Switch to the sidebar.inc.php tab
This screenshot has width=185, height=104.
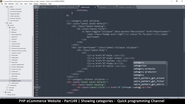[x=85, y=7]
